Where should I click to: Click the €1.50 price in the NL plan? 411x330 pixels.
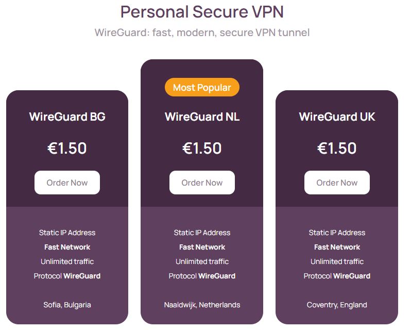click(x=202, y=148)
